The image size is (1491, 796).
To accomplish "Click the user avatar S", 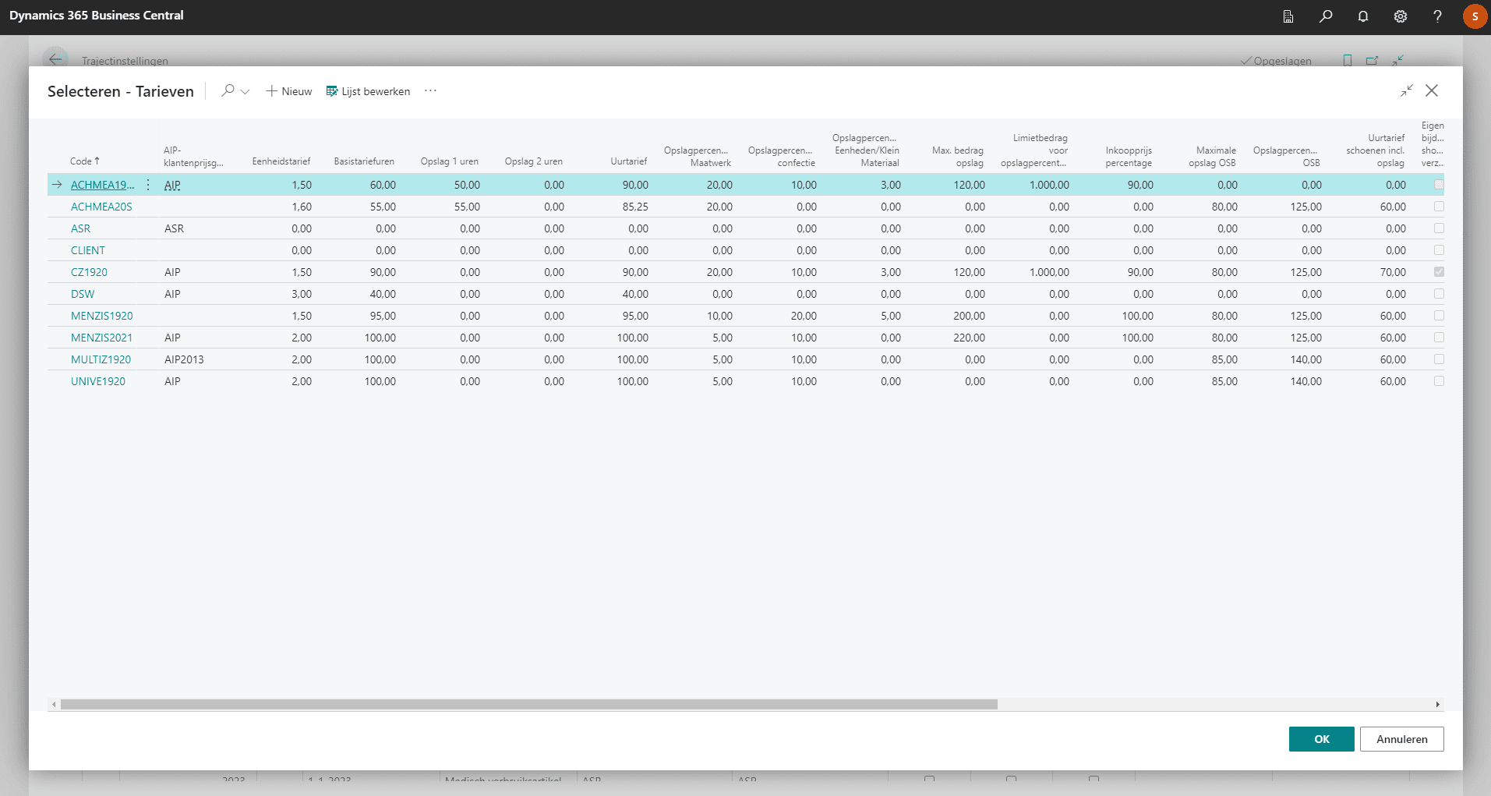I will point(1475,16).
